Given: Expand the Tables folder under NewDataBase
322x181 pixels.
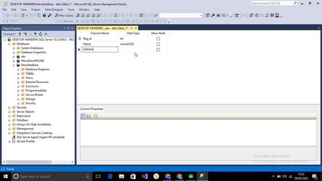Looking at the screenshot, I should (x=18, y=74).
